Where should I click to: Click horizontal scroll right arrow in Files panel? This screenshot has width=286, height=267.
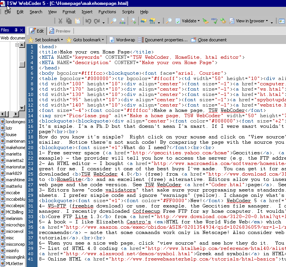click(16, 114)
